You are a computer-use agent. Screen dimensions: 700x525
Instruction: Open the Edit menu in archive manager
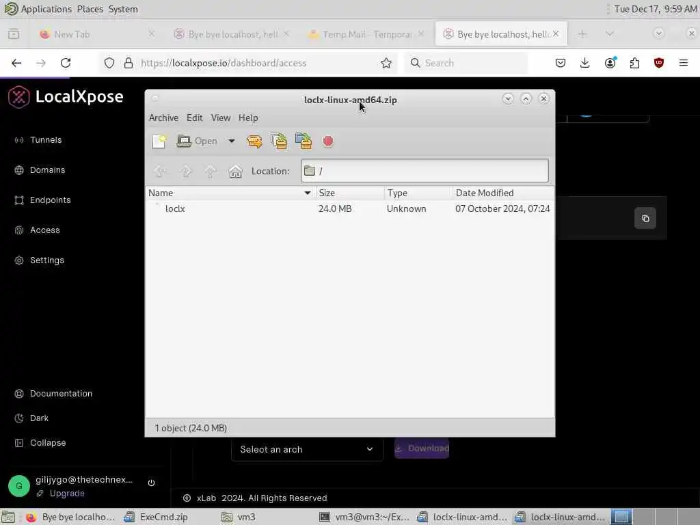[x=194, y=118]
